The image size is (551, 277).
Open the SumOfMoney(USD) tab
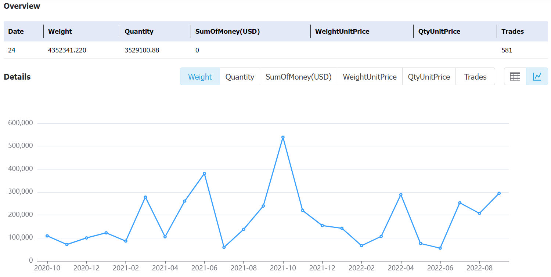pos(299,77)
